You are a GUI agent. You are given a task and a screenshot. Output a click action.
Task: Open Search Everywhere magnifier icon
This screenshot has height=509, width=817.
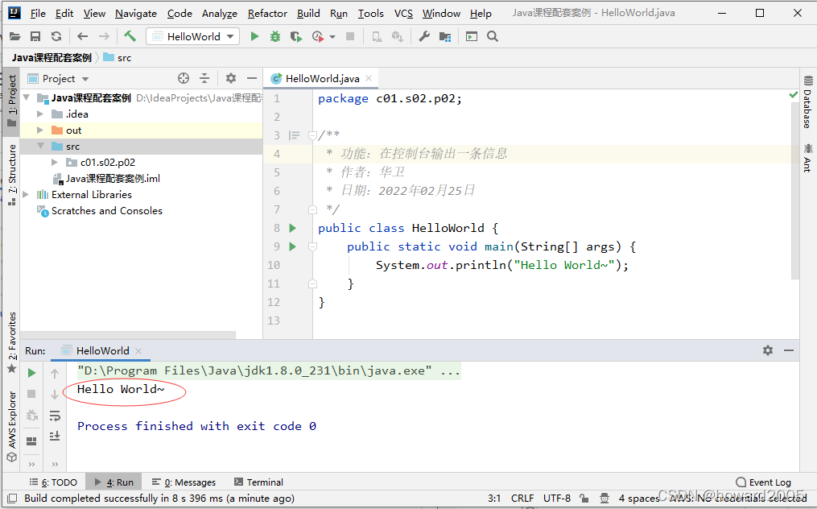(493, 36)
